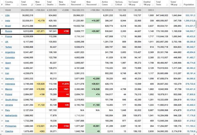Sort by Active Cases column header
The height and width of the screenshot is (135, 197).
click(x=107, y=3)
